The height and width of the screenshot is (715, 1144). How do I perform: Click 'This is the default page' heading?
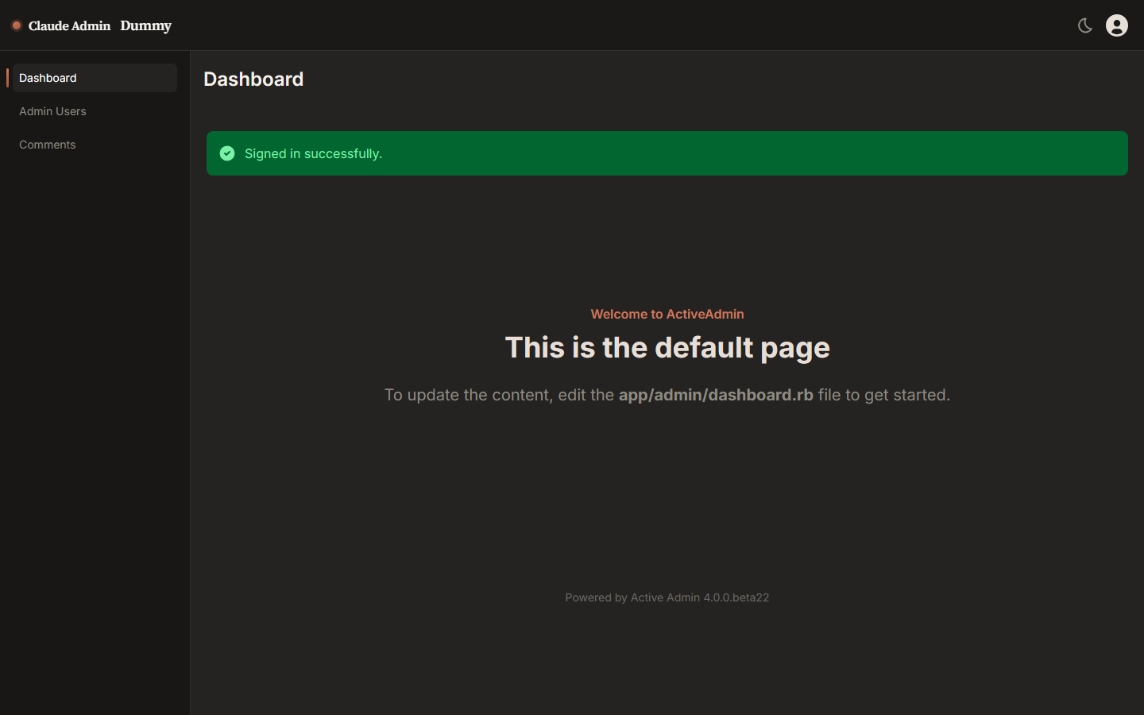[667, 347]
